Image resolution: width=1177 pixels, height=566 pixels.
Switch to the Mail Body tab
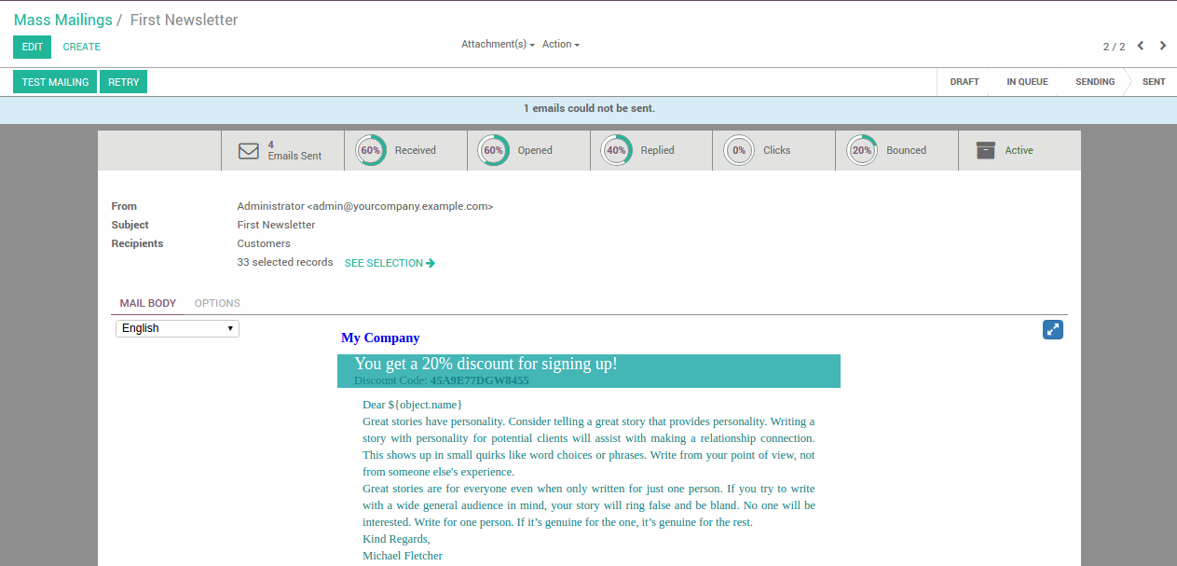pos(148,303)
